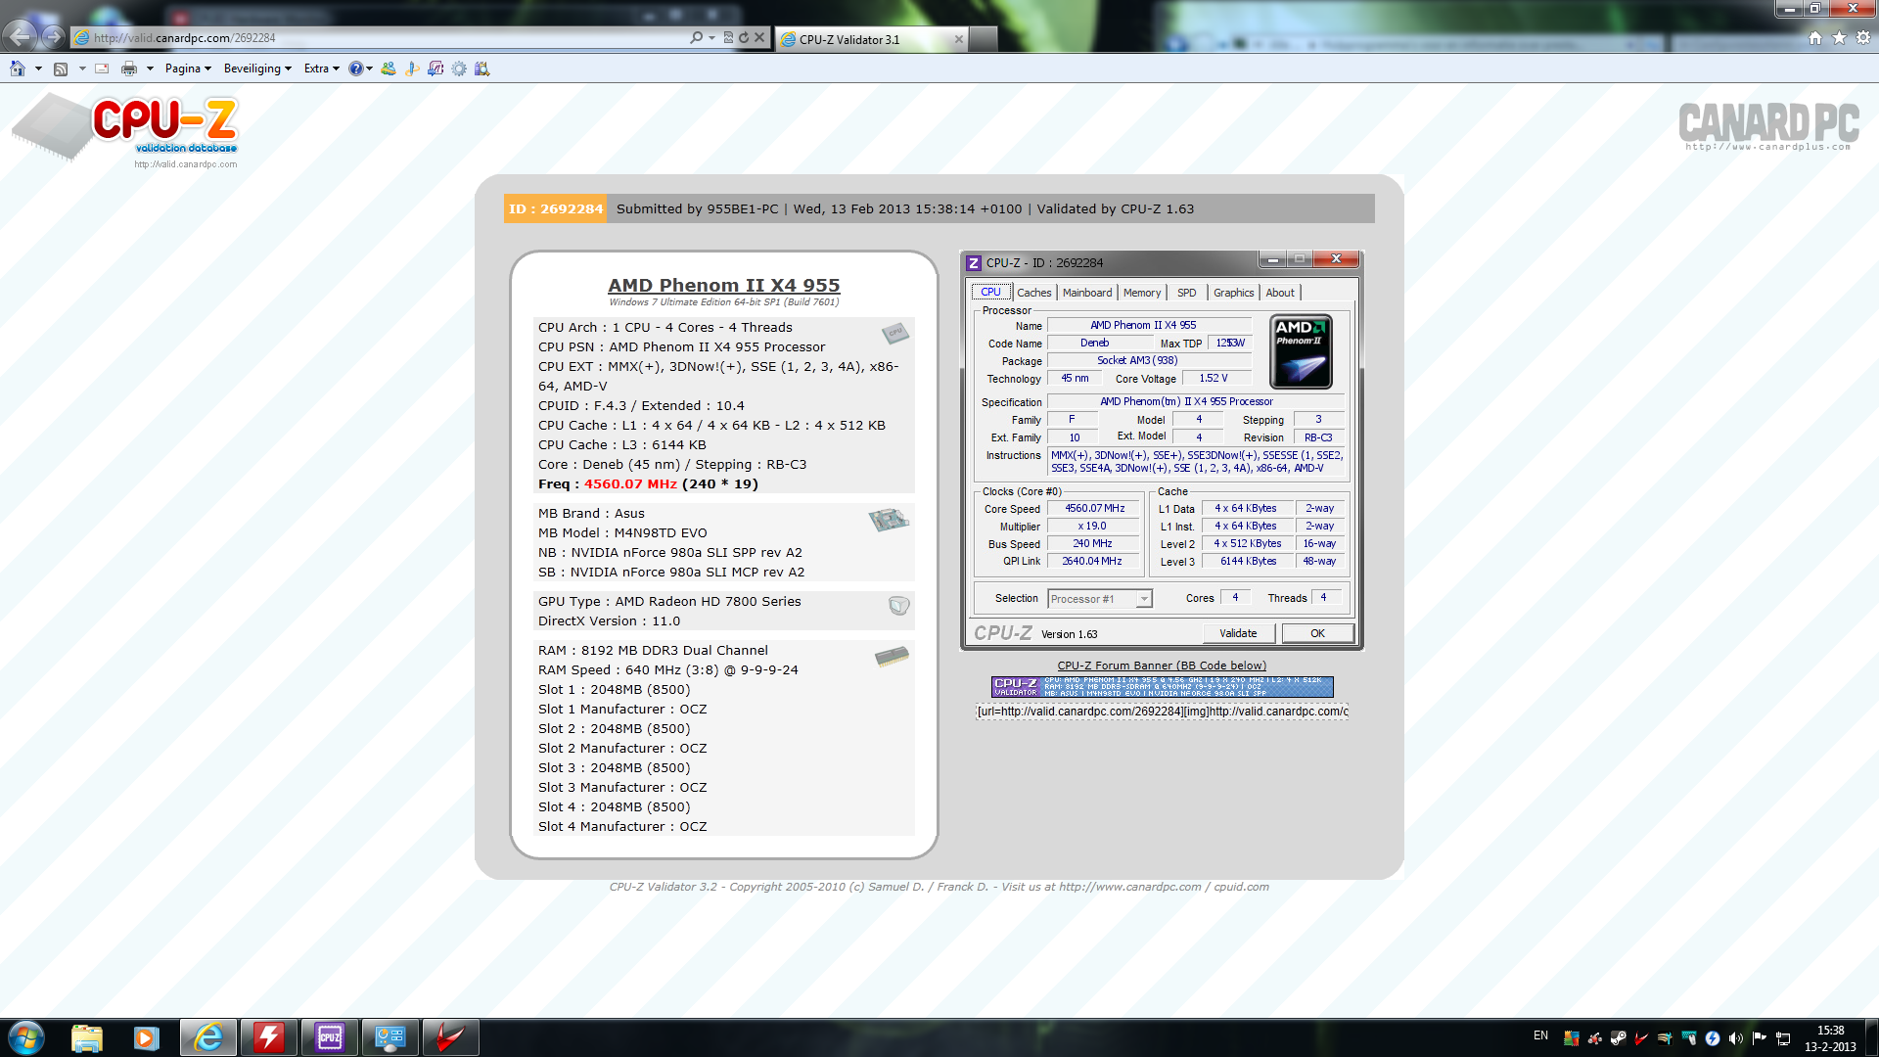Open Windows Explorer from the taskbar
This screenshot has width=1879, height=1057.
tap(87, 1037)
